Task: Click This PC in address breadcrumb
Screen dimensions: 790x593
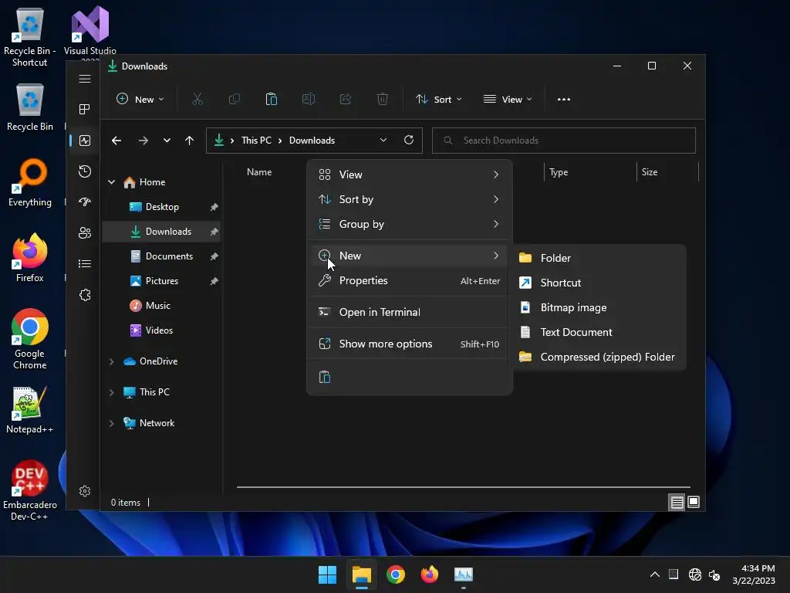Action: [x=256, y=141]
